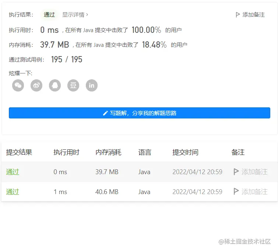Image resolution: width=278 pixels, height=252 pixels.
Task: Select the 40.6 MB table cell
Action: 107,192
